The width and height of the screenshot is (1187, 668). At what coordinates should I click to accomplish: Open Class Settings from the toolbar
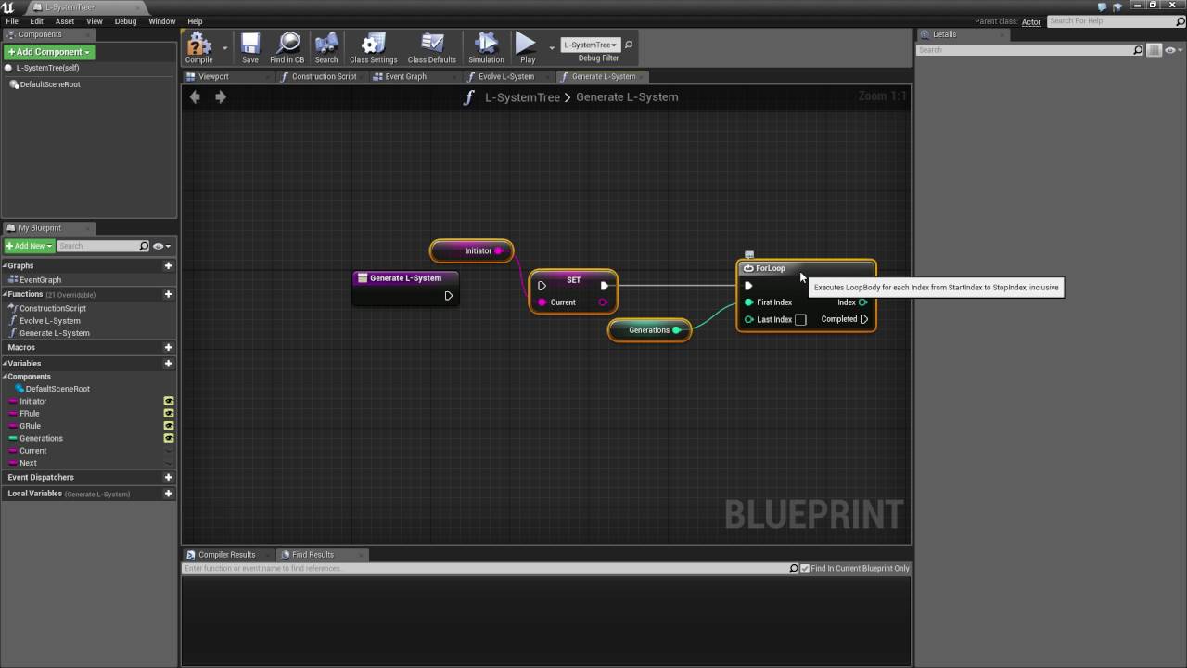point(373,48)
